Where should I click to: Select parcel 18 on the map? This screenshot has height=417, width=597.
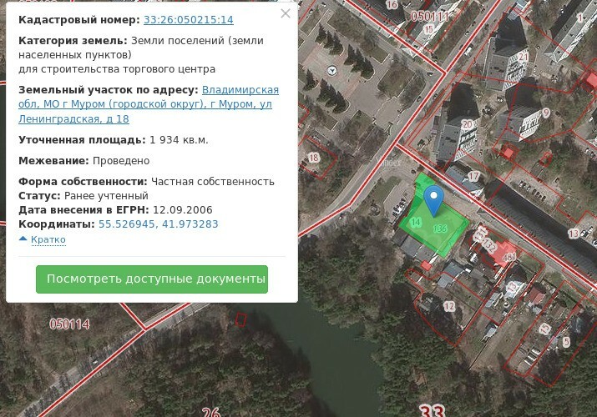tap(314, 158)
